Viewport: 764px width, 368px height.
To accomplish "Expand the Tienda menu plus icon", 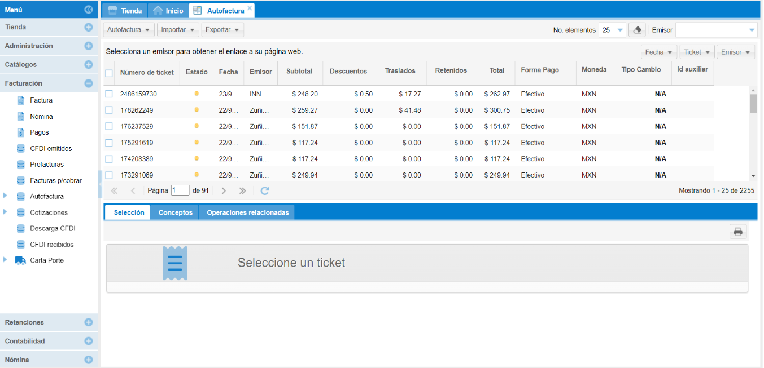I will click(88, 27).
